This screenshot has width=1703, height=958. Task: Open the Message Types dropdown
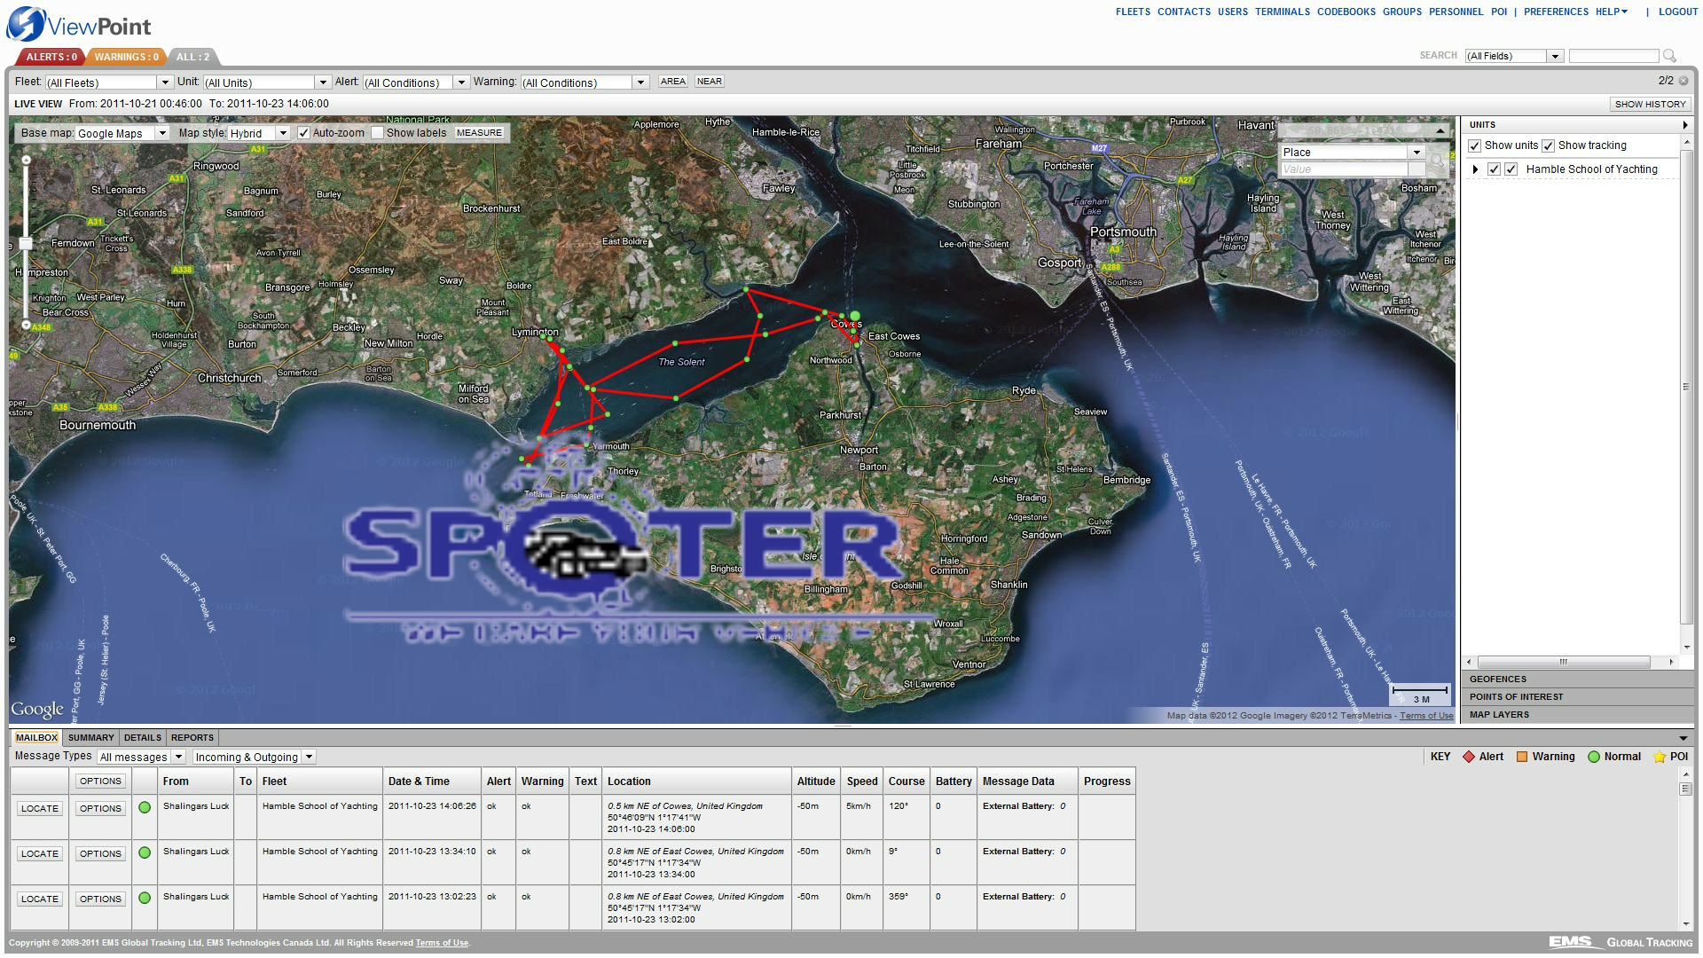click(178, 757)
